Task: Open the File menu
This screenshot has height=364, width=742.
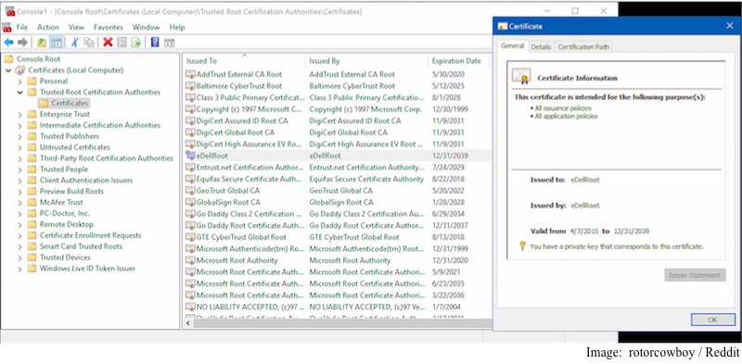Action: (x=21, y=27)
